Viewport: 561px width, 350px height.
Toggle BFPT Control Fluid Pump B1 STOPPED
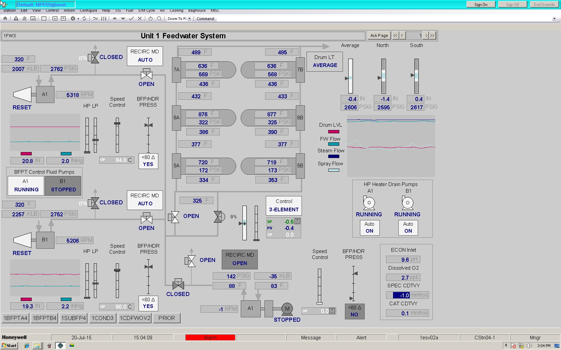click(x=63, y=186)
